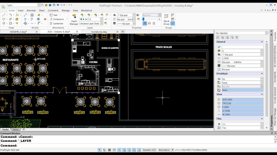This screenshot has height=155, width=277.
Task: Collapse the General section in Properties palette
Action: click(x=262, y=42)
